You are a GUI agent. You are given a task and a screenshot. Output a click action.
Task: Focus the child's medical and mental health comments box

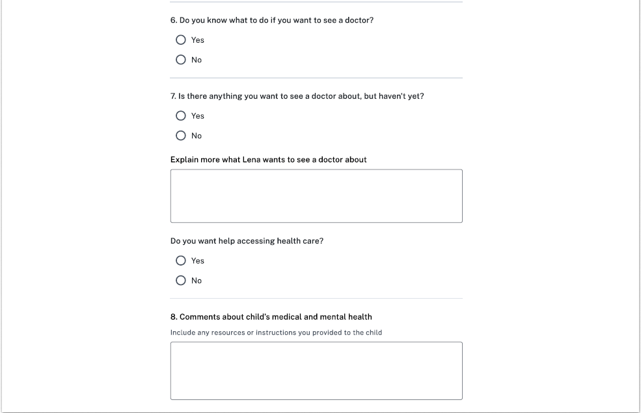coord(316,371)
